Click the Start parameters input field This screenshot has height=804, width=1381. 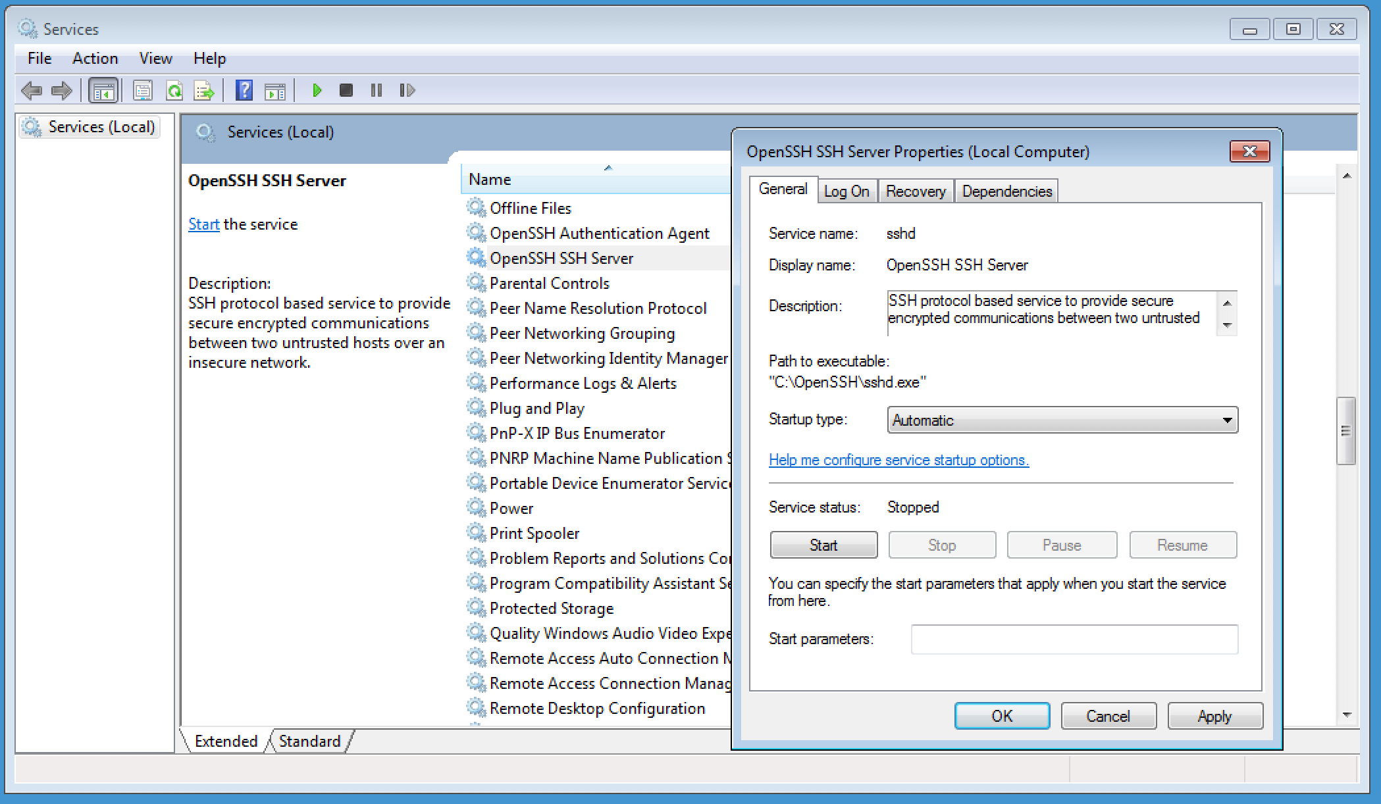pyautogui.click(x=1074, y=639)
